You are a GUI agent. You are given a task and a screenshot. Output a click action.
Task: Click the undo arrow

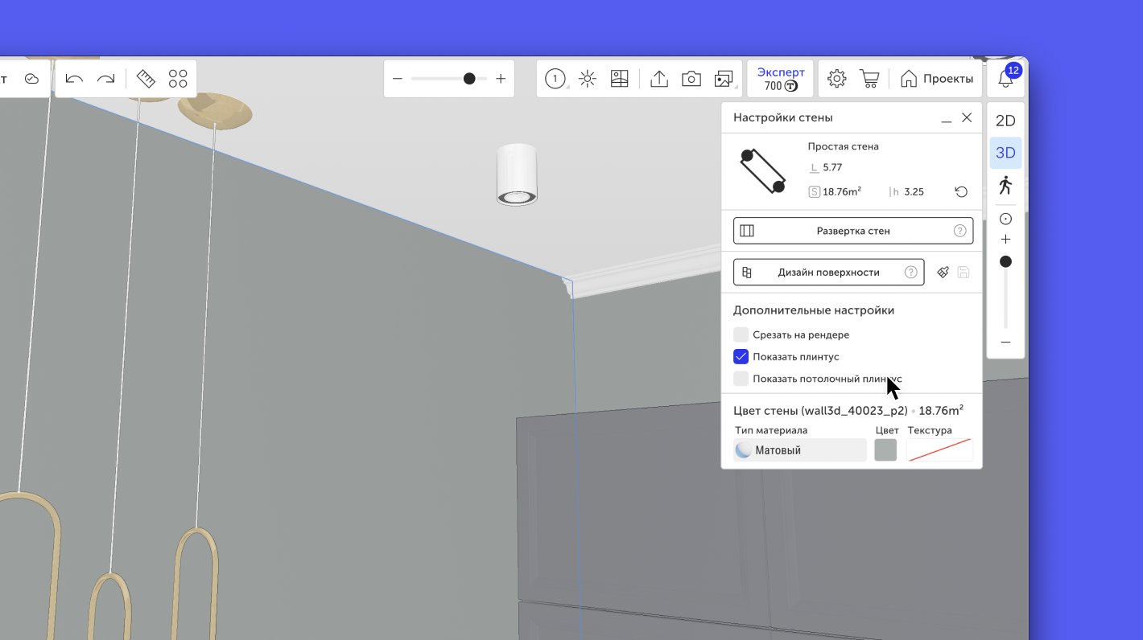point(74,79)
